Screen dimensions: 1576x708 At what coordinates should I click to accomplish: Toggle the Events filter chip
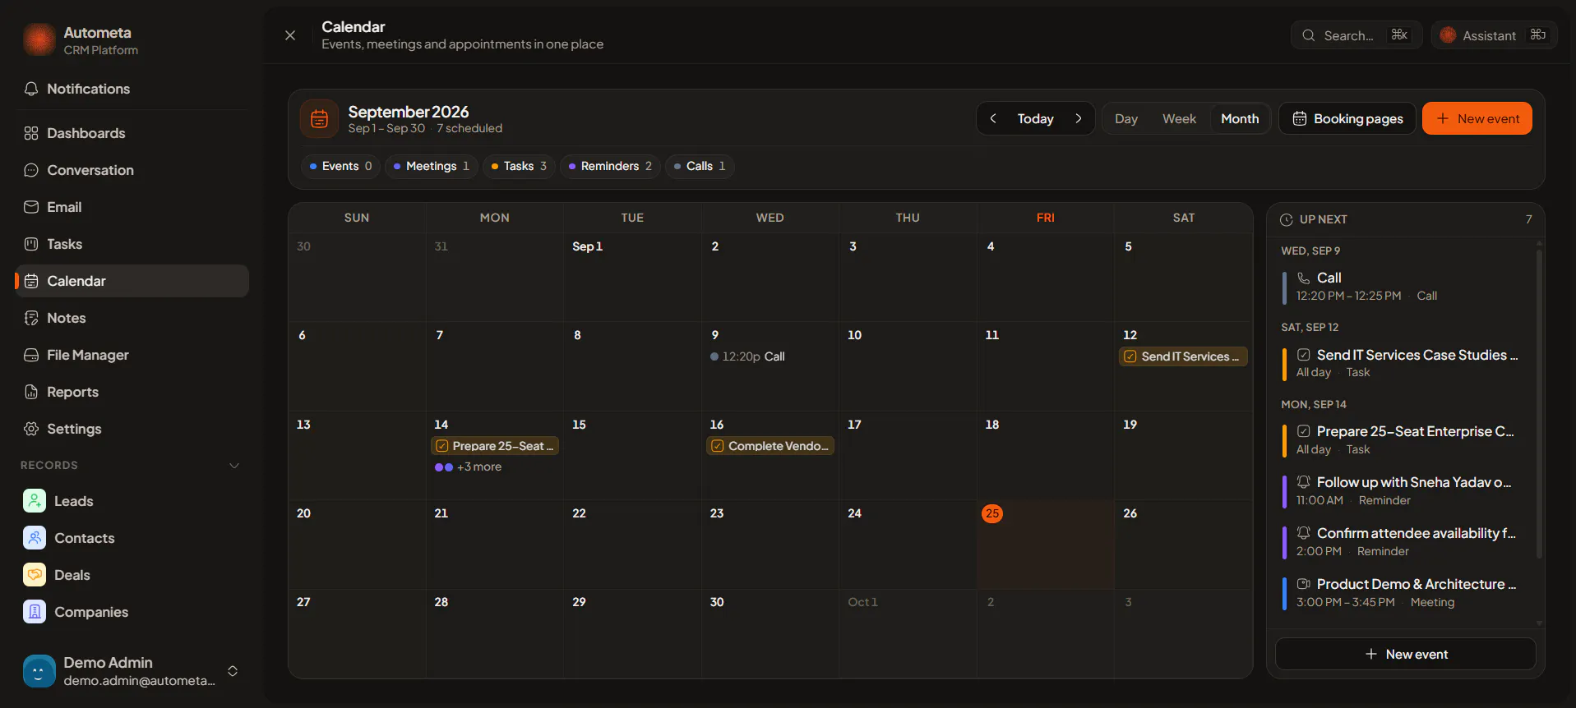(340, 166)
